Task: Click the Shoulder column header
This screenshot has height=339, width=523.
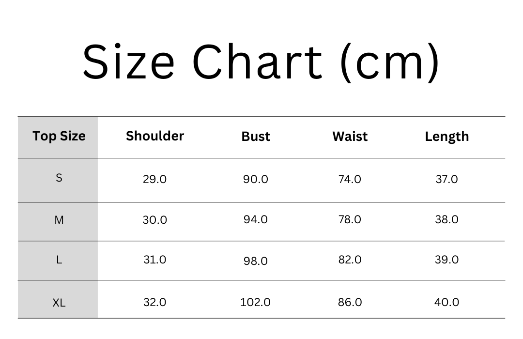Action: pos(155,136)
